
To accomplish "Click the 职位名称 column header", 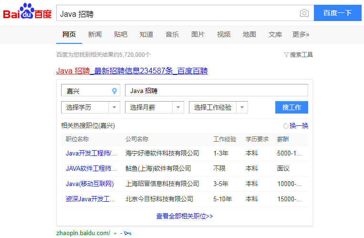I will point(77,139).
